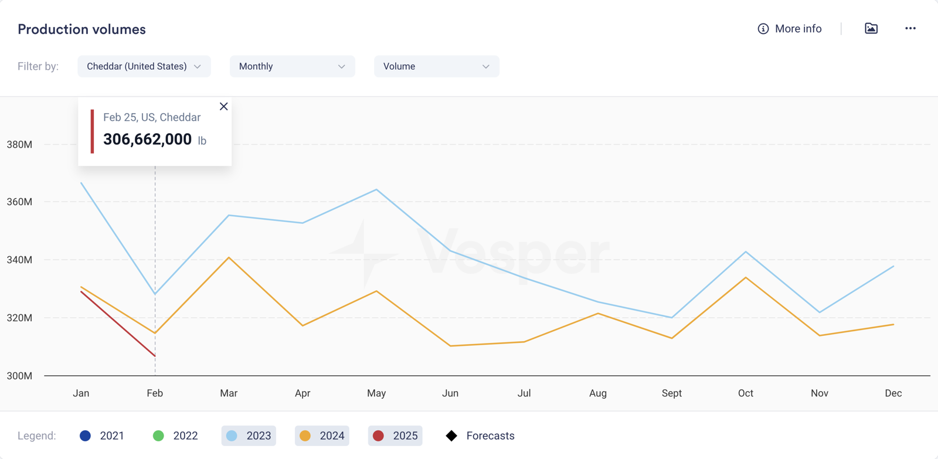The height and width of the screenshot is (459, 938).
Task: Expand the Monthly frequency dropdown
Action: tap(291, 66)
